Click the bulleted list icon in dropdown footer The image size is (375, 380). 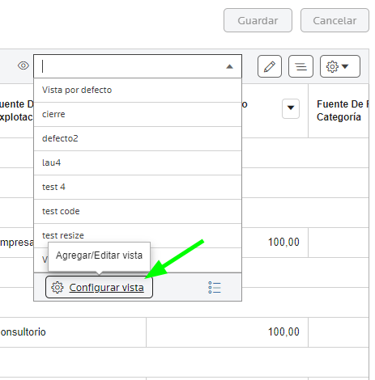click(x=215, y=288)
